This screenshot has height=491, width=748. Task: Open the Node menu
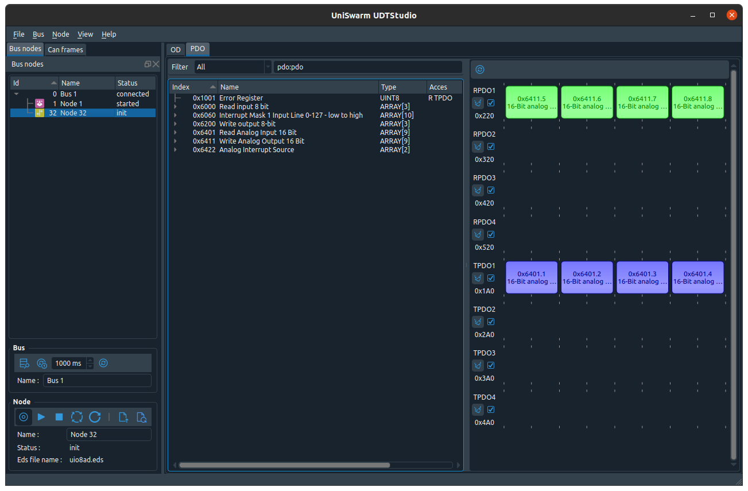(x=60, y=34)
